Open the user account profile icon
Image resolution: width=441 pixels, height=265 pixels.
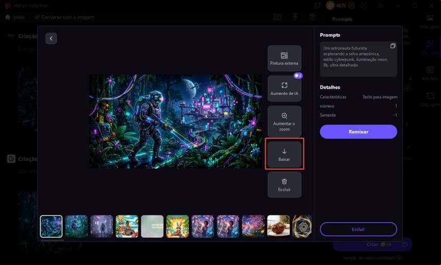pyautogui.click(x=364, y=5)
